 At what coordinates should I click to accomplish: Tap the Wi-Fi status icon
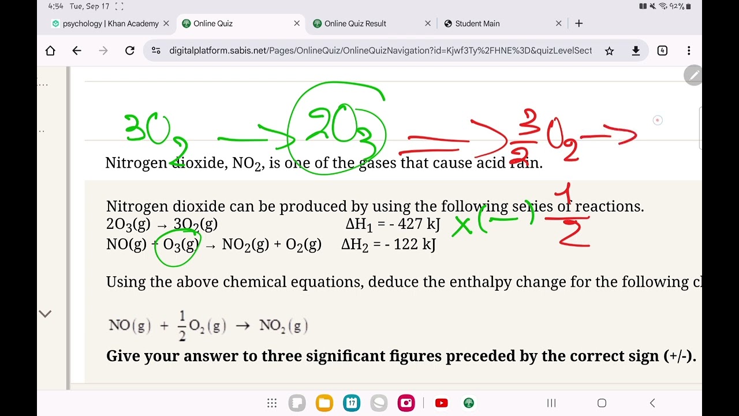[x=663, y=6]
